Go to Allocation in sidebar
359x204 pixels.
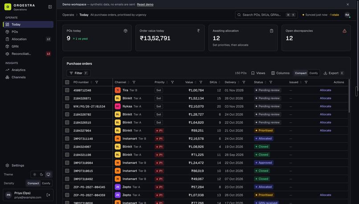(29, 39)
